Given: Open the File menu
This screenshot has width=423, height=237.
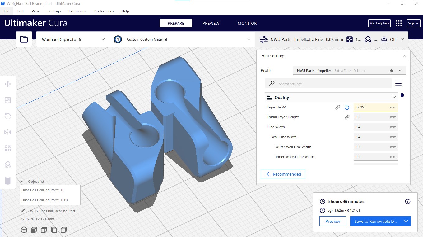Looking at the screenshot, I should click(7, 11).
